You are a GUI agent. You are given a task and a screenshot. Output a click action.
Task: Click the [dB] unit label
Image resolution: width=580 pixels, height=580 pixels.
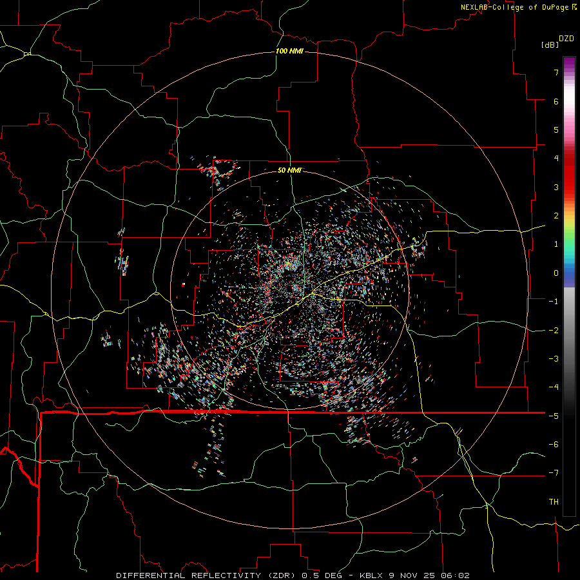(x=550, y=44)
